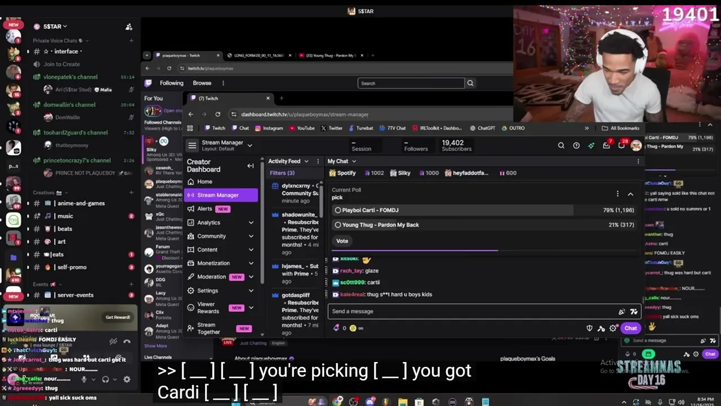Open Discord user settings gear
This screenshot has height=406, width=721.
pyautogui.click(x=127, y=379)
